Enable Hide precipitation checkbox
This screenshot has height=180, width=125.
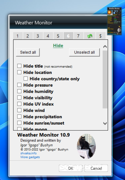point(19,116)
